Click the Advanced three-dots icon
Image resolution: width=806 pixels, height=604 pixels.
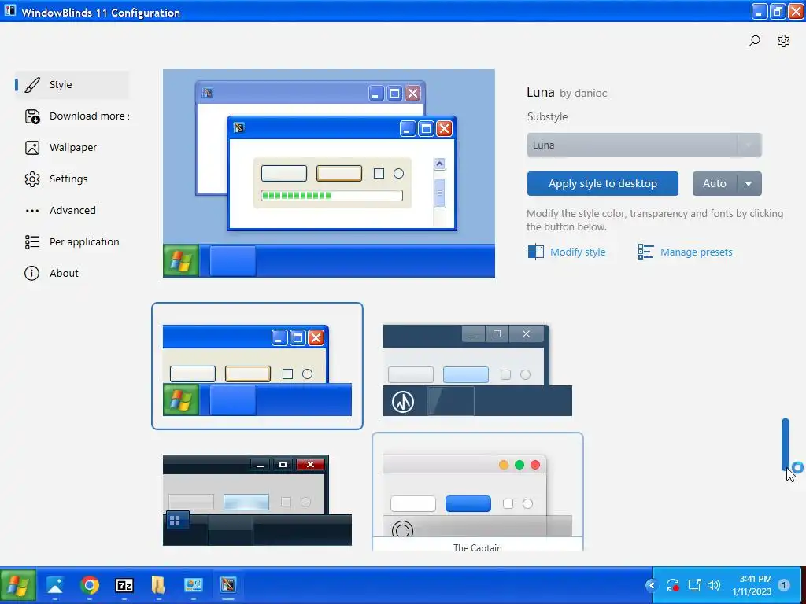pos(31,211)
